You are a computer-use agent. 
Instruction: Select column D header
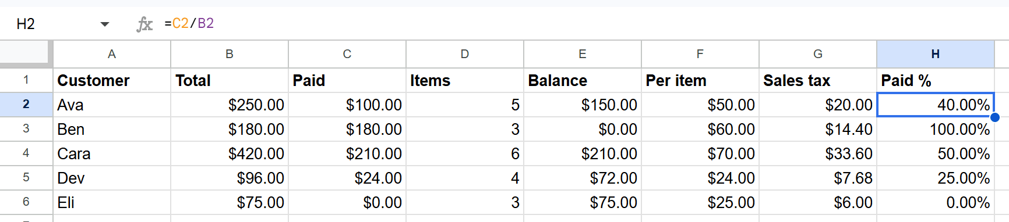tap(465, 54)
